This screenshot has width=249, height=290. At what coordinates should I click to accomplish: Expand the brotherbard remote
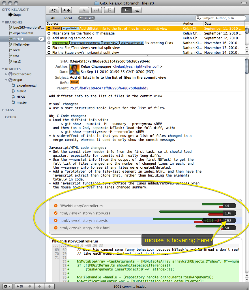point(7,74)
